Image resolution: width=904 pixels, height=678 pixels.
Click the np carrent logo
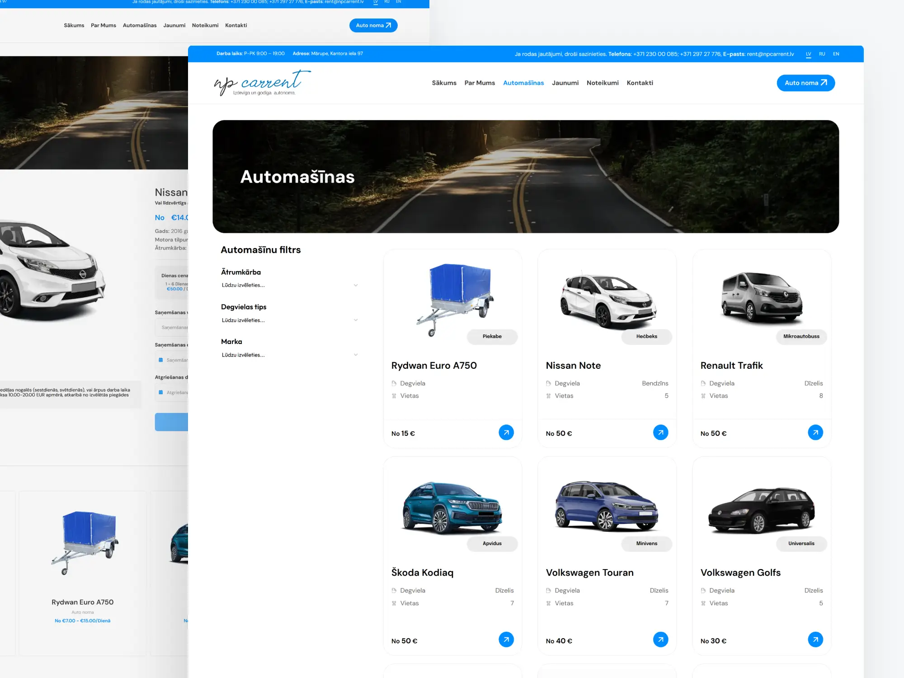click(x=261, y=83)
